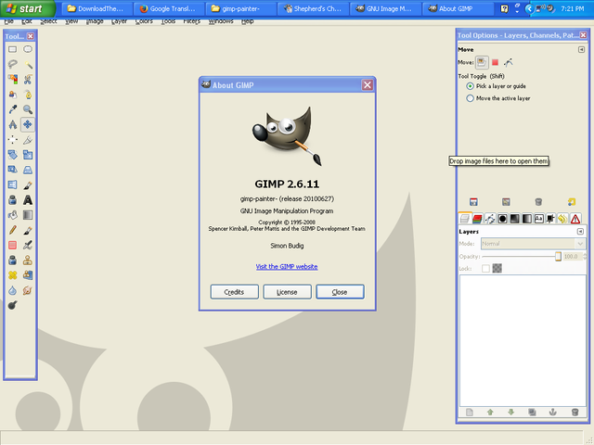
Task: Open the layer Mode dropdown
Action: pos(533,244)
